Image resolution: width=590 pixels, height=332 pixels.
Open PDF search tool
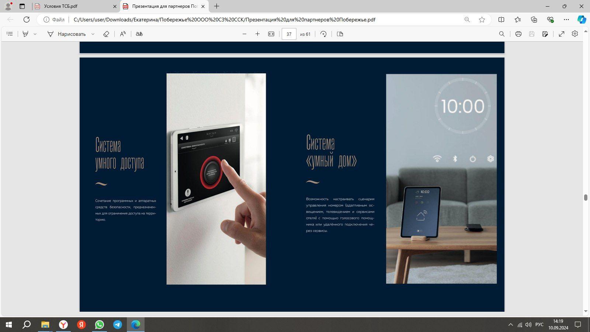502,34
